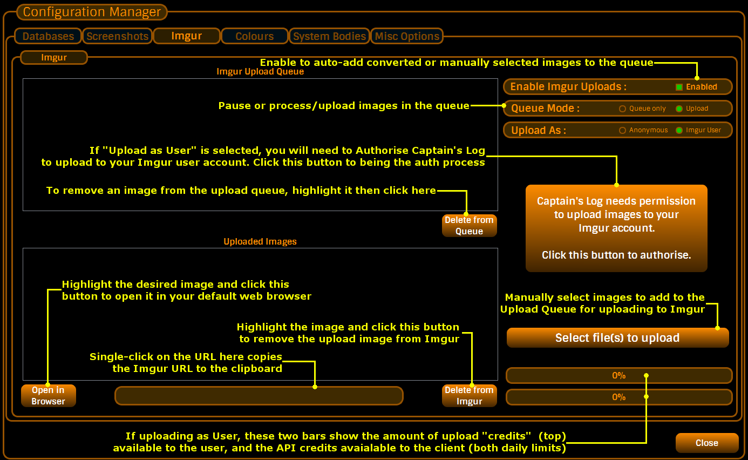Click the bottom API credits progress bar
This screenshot has width=748, height=460.
(x=619, y=397)
